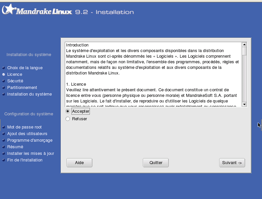Click bullet icon next to Partitionnement
Viewport: 262px width, 199px height.
[x=4, y=88]
